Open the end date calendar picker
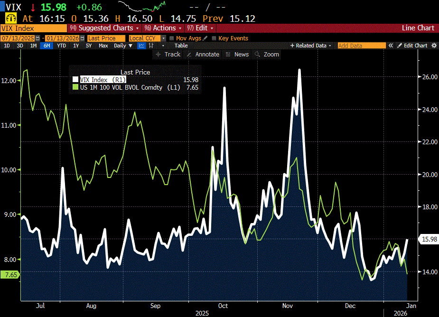 click(82, 38)
